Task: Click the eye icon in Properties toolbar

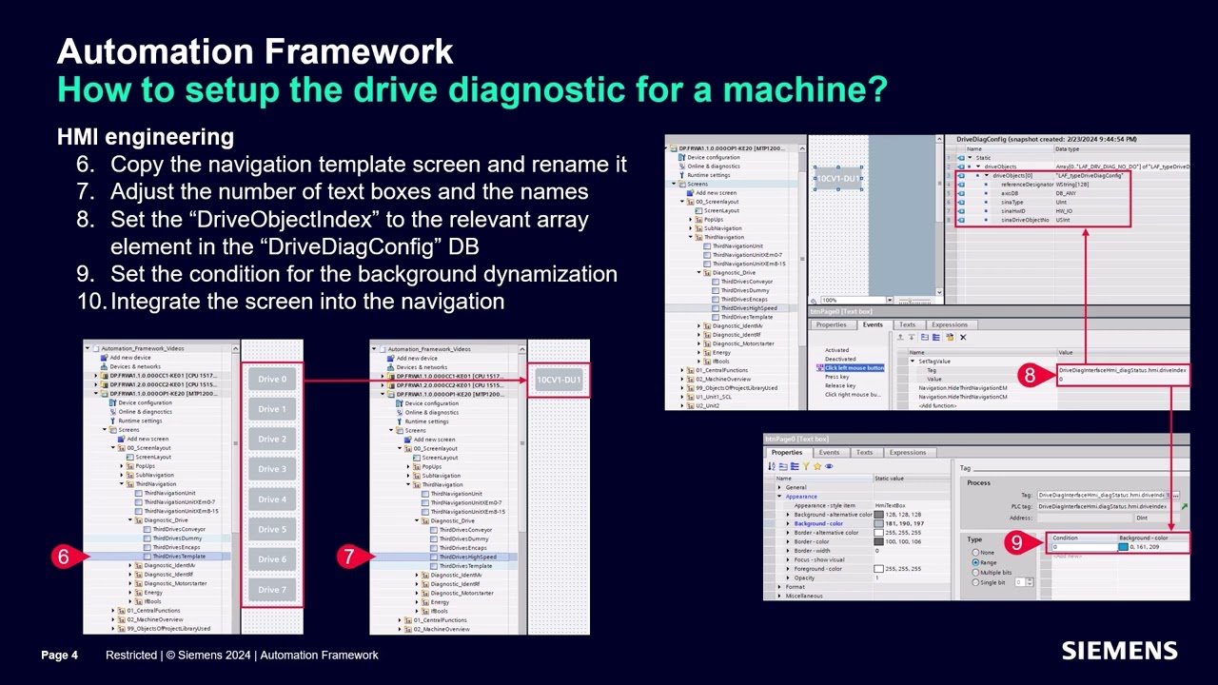Action: click(829, 466)
